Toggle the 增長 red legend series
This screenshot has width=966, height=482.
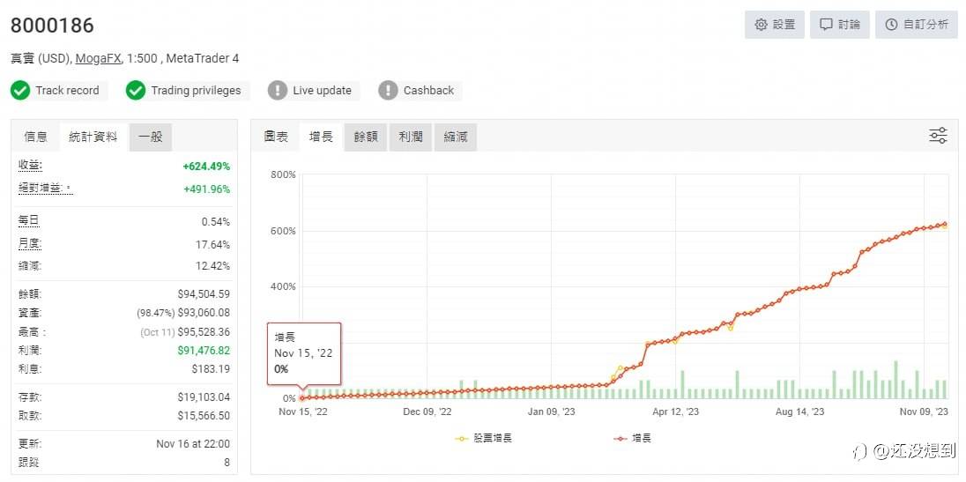[633, 438]
